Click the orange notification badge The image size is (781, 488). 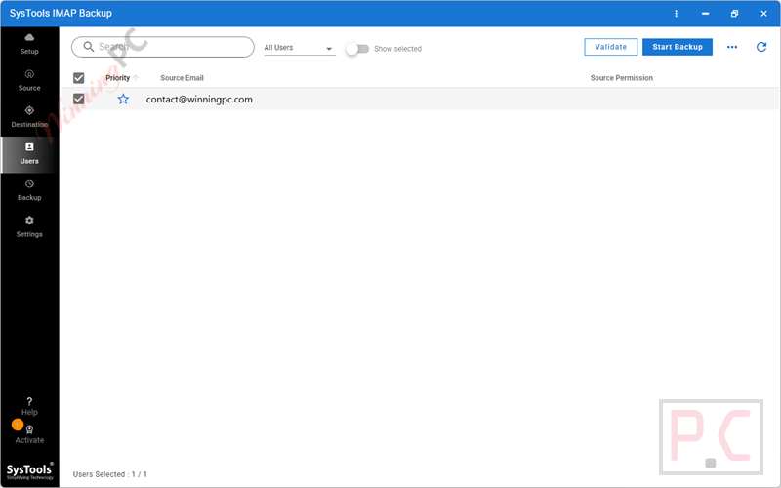click(x=18, y=425)
